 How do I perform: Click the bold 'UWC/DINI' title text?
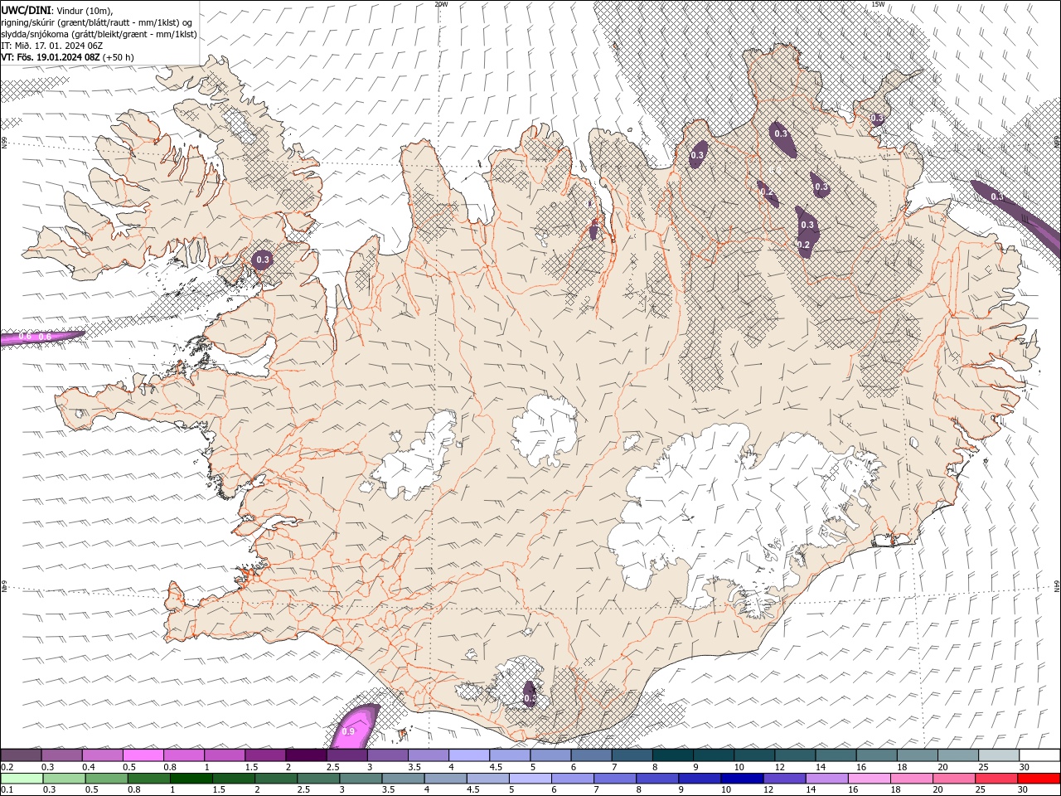click(27, 10)
